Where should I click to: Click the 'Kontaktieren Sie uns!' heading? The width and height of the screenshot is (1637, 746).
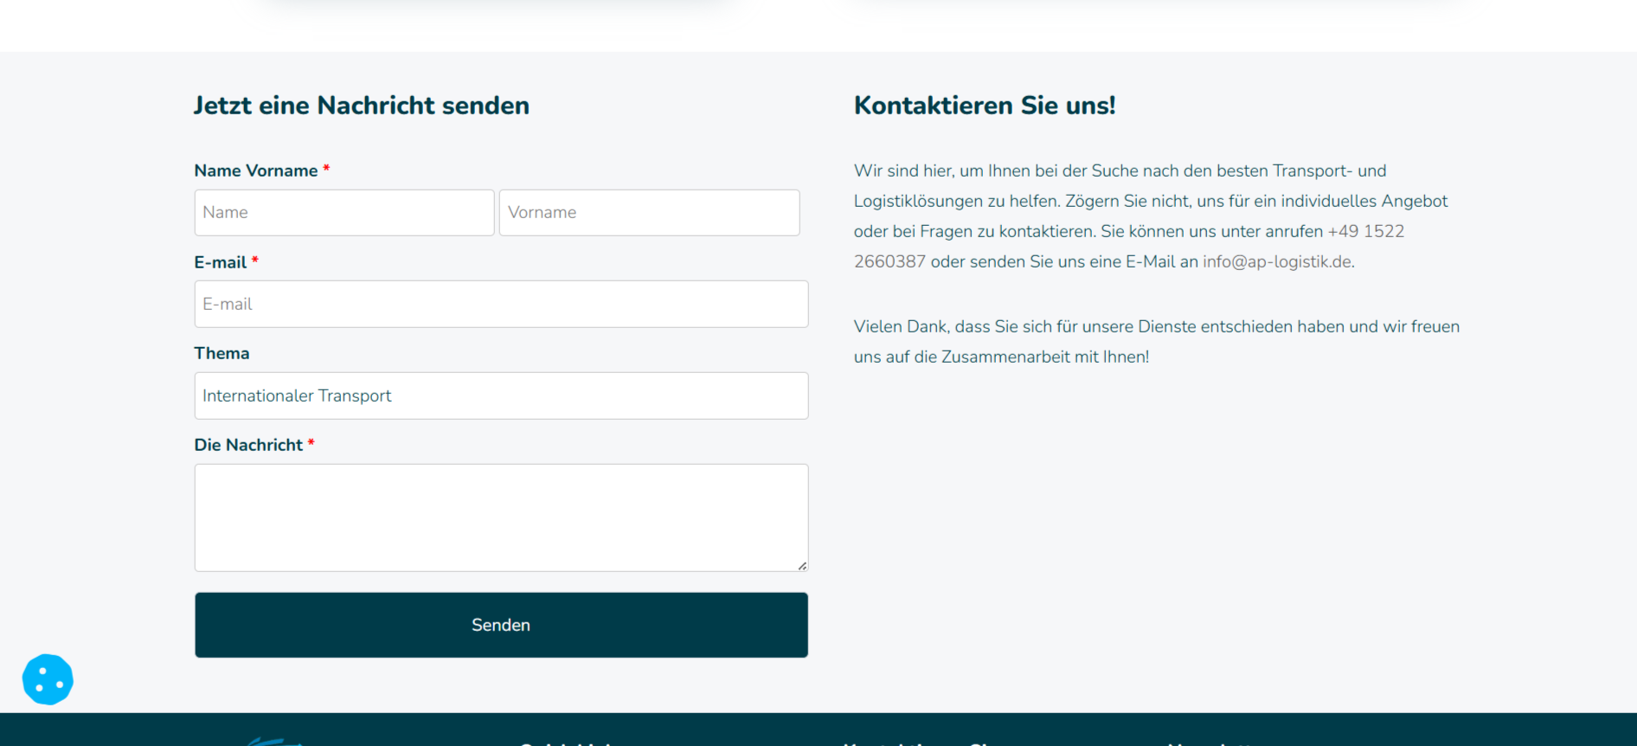point(984,106)
